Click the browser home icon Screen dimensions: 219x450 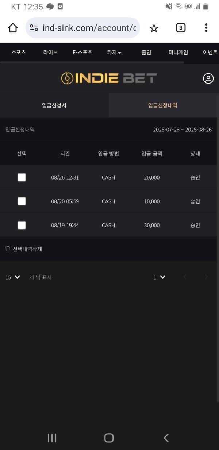pyautogui.click(x=12, y=27)
